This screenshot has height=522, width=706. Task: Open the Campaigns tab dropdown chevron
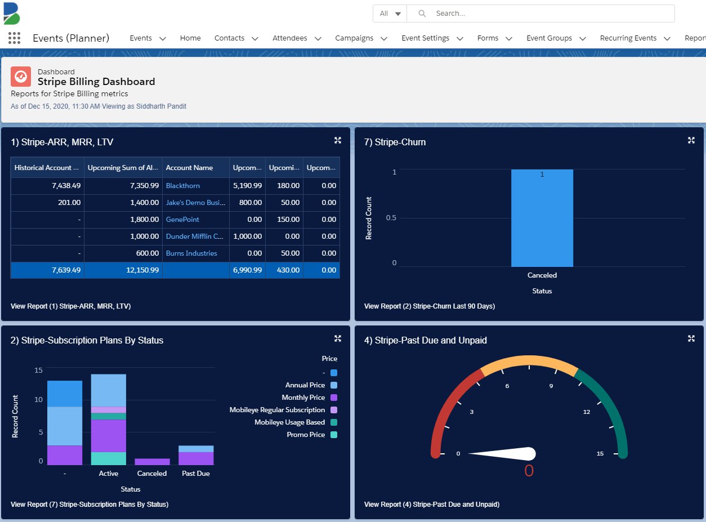[x=384, y=38]
